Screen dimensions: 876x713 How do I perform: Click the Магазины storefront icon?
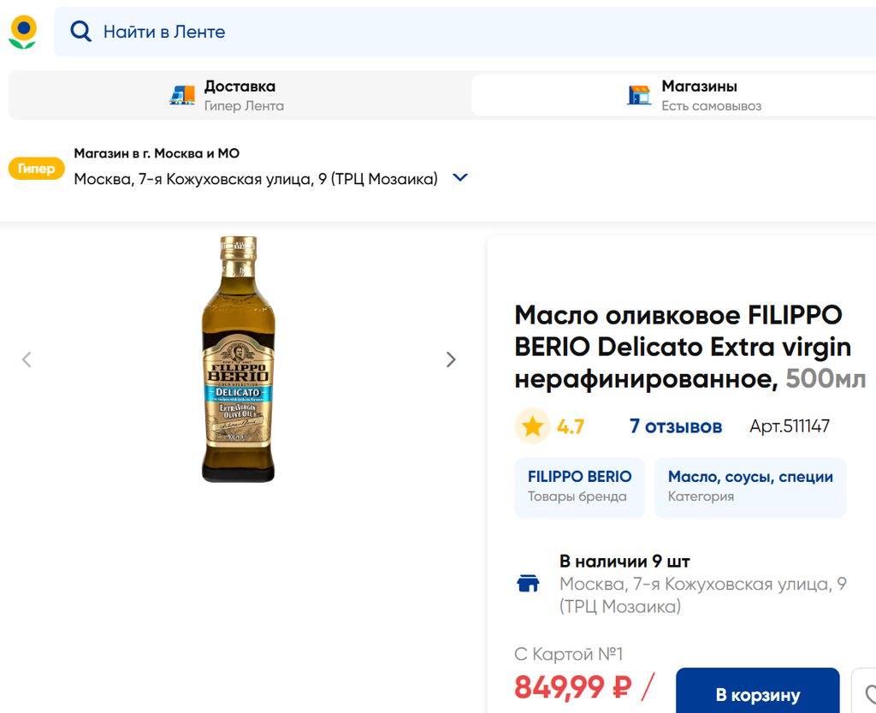coord(639,95)
